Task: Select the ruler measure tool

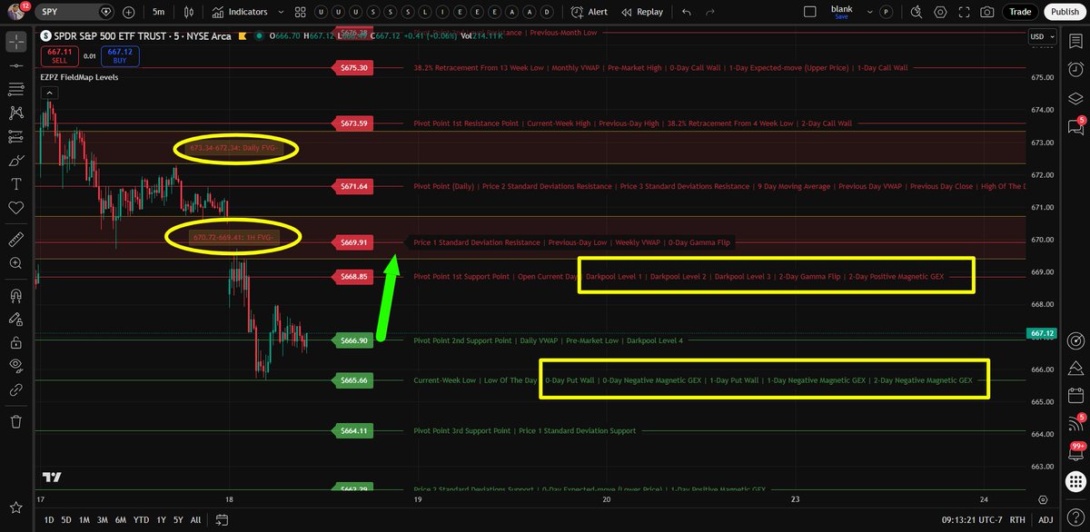Action: coord(15,240)
